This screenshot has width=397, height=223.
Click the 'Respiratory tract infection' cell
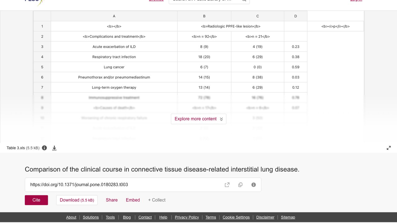point(114,57)
